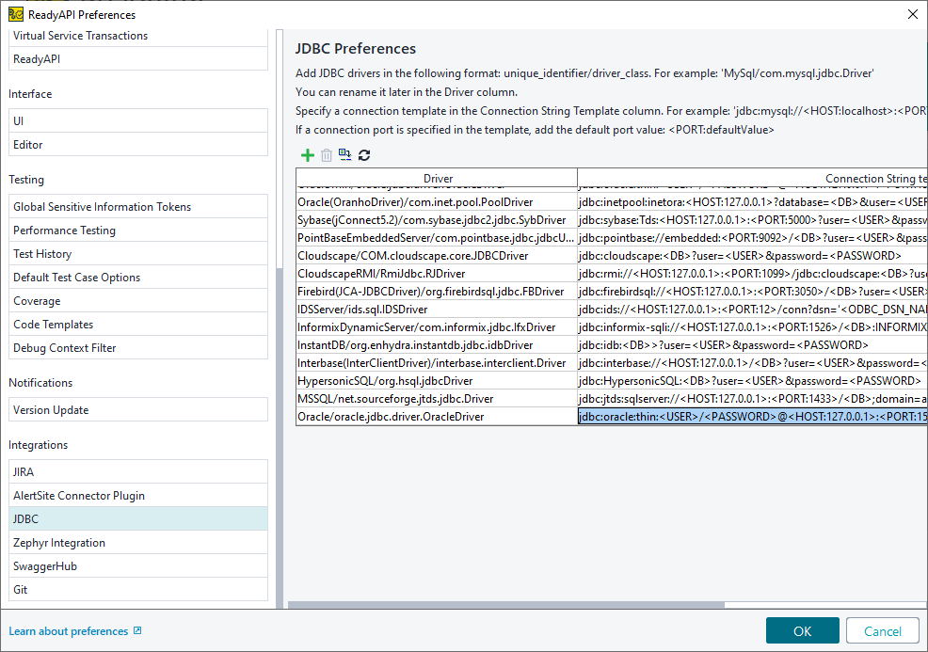This screenshot has width=928, height=652.
Task: Open Code Templates preferences
Action: (x=138, y=325)
